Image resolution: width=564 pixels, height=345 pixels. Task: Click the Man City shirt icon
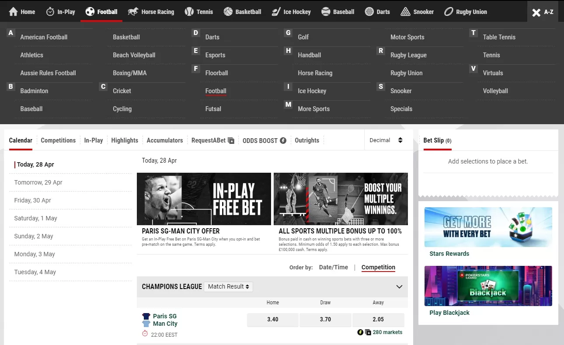click(x=146, y=324)
